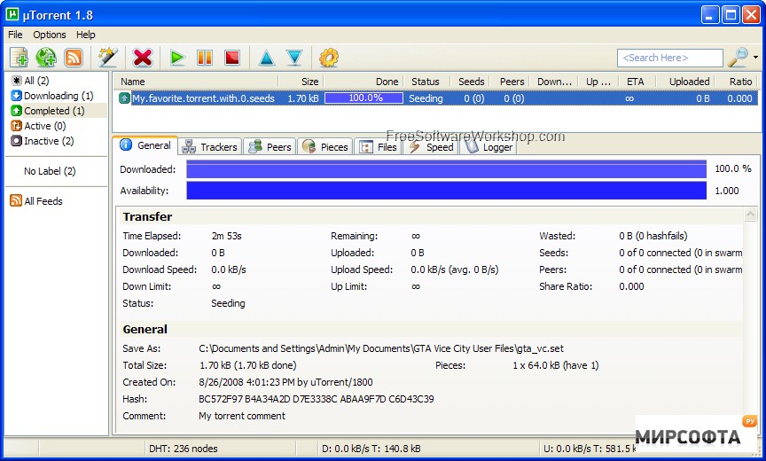The height and width of the screenshot is (461, 766).
Task: Click the orange Pause torrent button
Action: (x=205, y=58)
